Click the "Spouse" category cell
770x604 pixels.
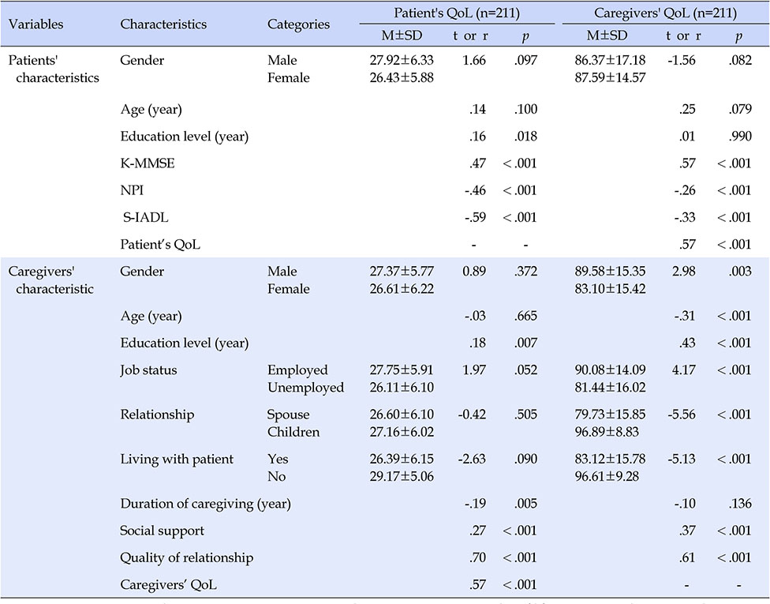288,415
